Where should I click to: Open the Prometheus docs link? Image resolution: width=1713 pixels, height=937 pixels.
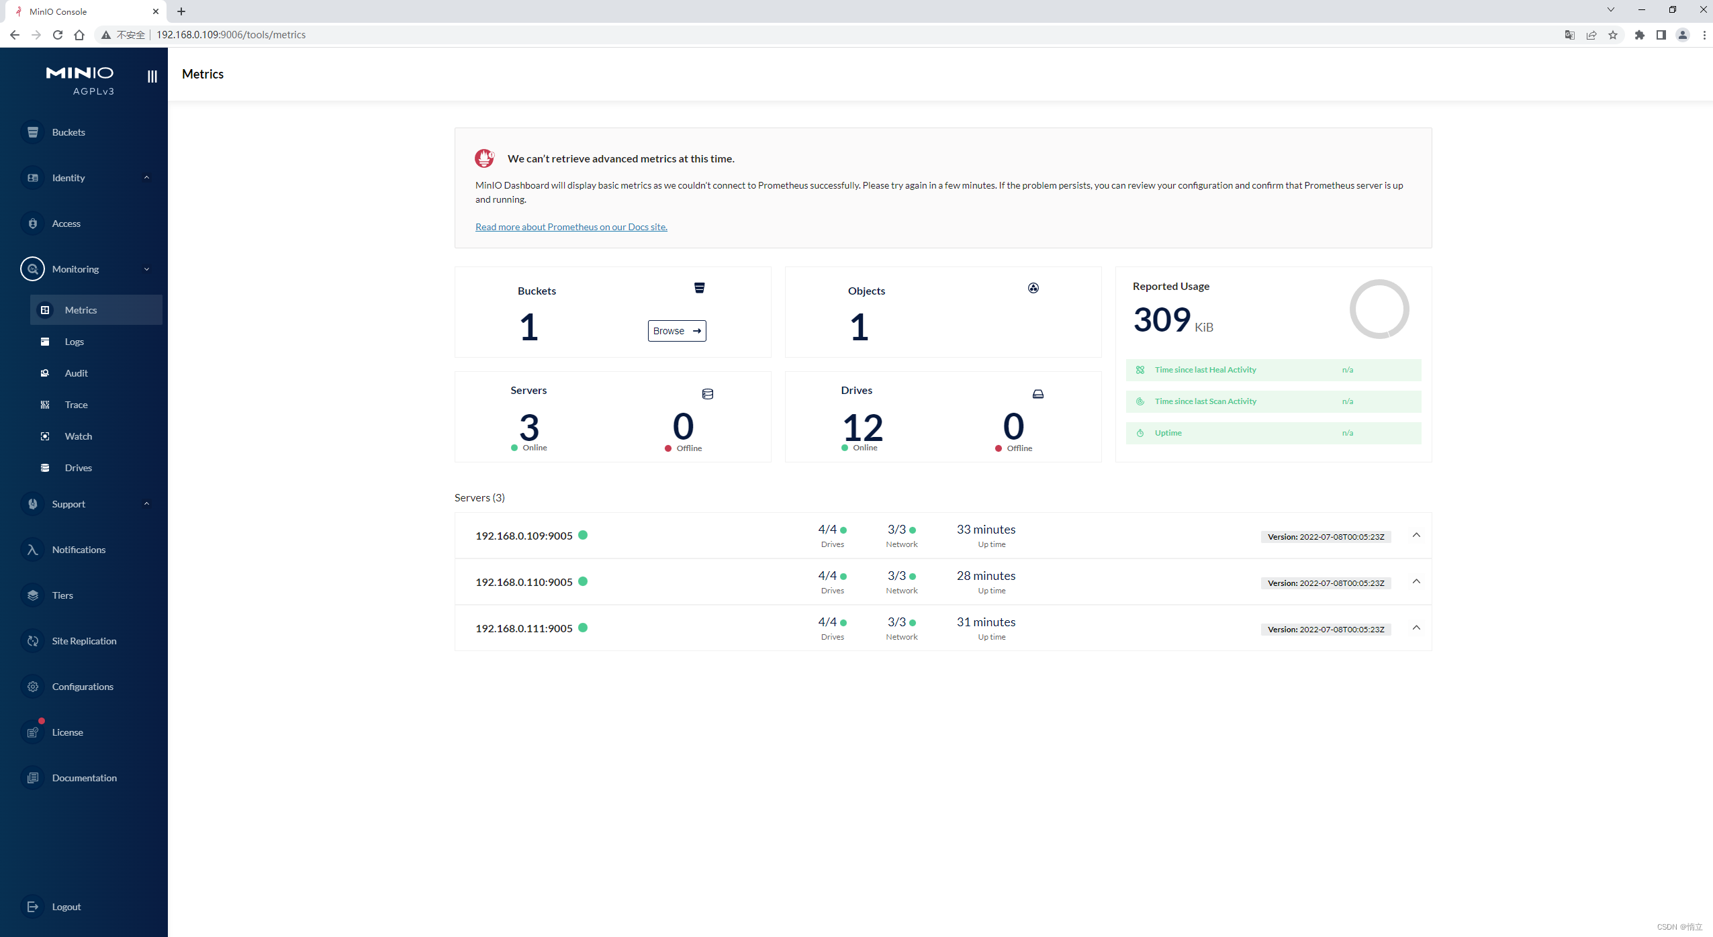[571, 227]
